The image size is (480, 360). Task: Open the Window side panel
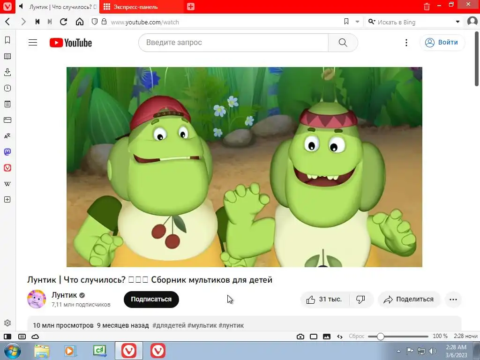click(7, 120)
